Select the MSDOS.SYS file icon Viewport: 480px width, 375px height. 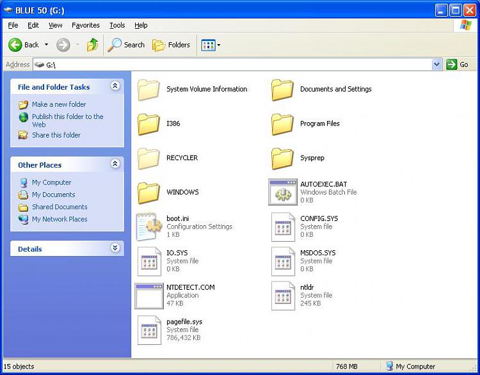point(283,262)
